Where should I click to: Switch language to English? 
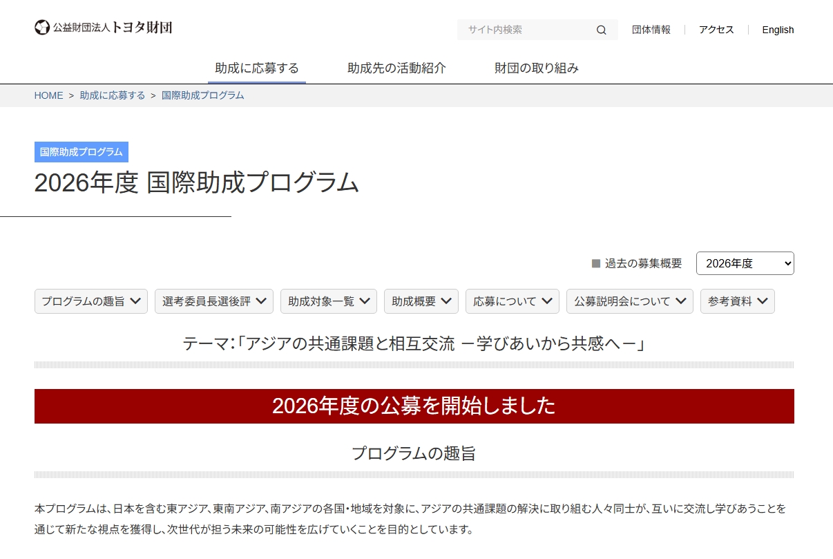click(x=778, y=30)
